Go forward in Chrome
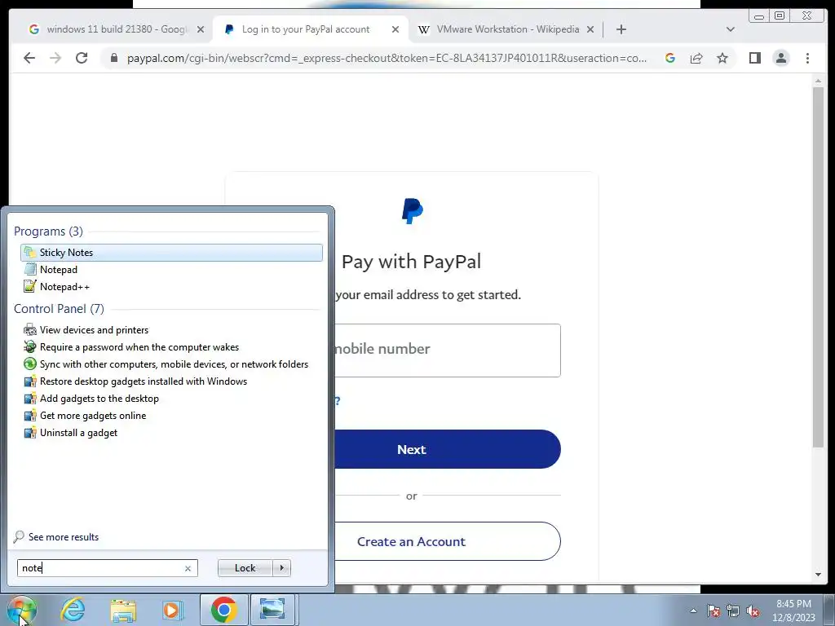Screen dimensions: 835x626 (x=55, y=58)
